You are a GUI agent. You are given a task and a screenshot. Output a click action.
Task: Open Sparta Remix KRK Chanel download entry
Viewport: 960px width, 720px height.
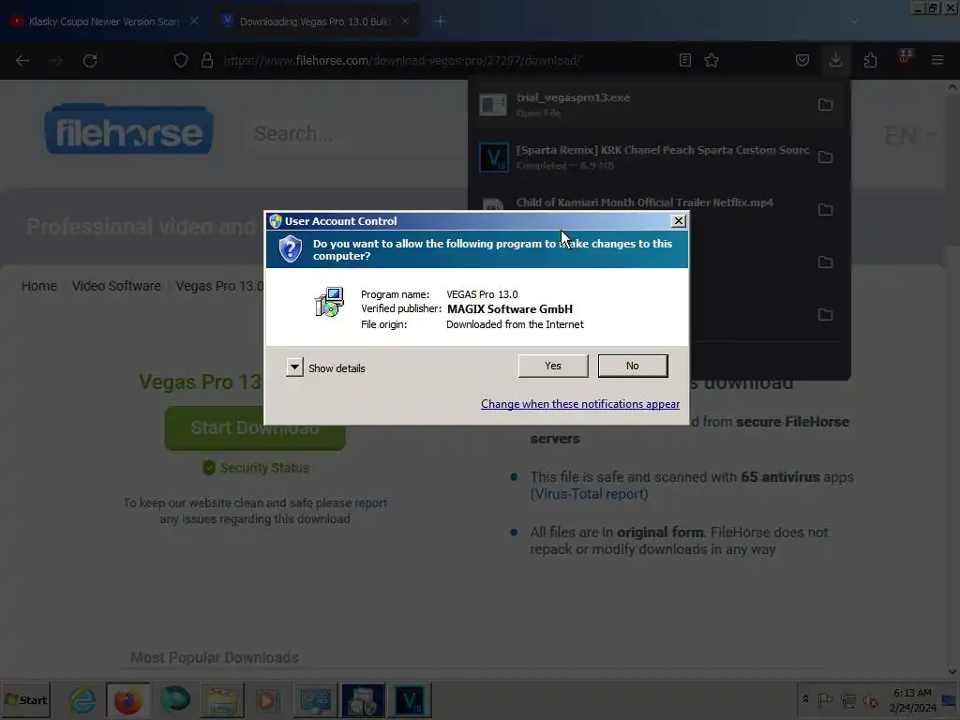tap(643, 157)
